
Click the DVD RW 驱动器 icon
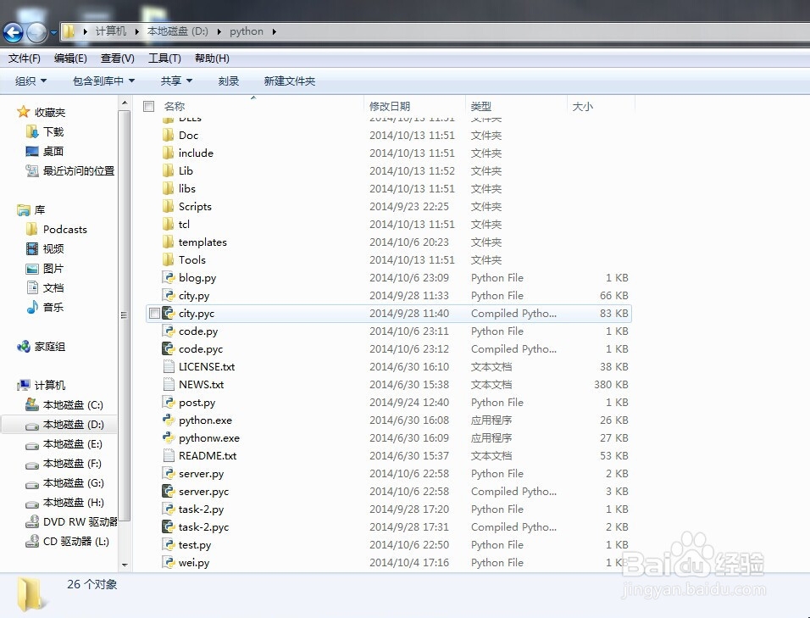point(33,521)
